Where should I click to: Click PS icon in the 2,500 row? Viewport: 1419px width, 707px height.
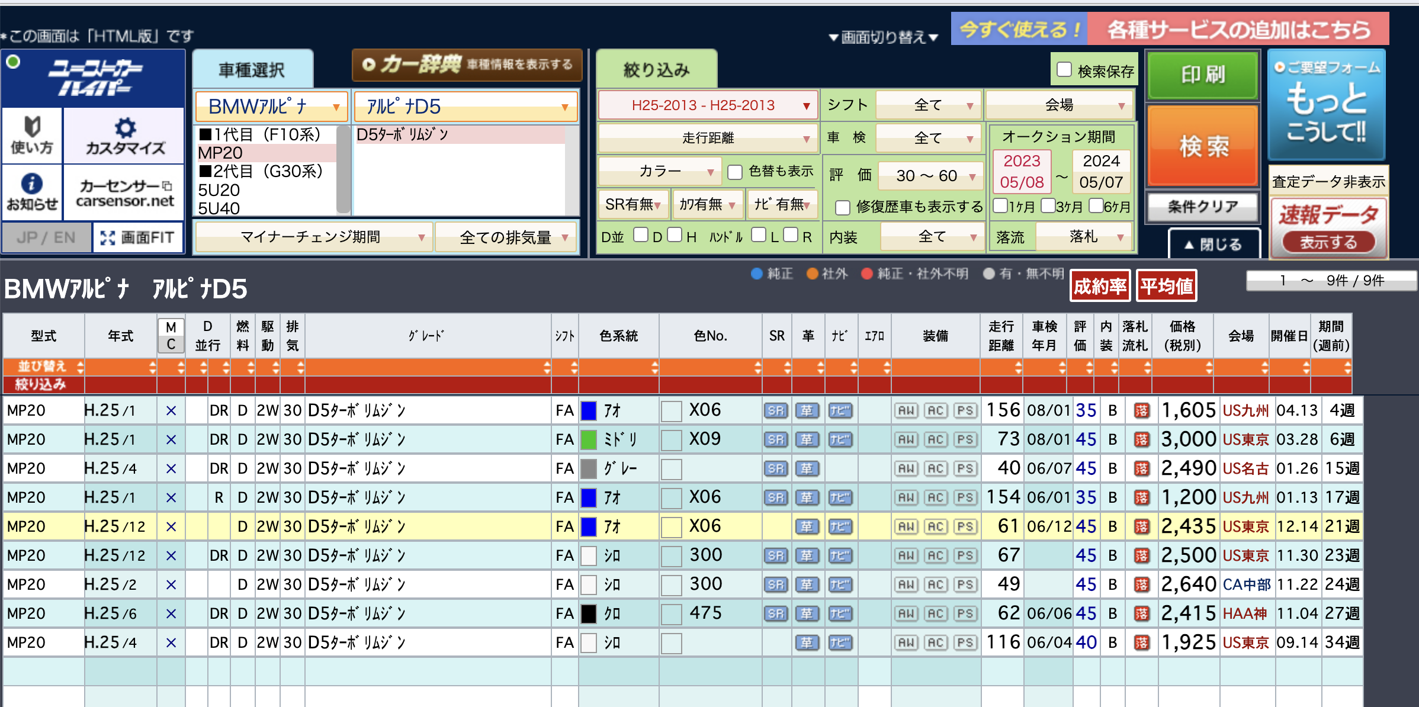(965, 555)
